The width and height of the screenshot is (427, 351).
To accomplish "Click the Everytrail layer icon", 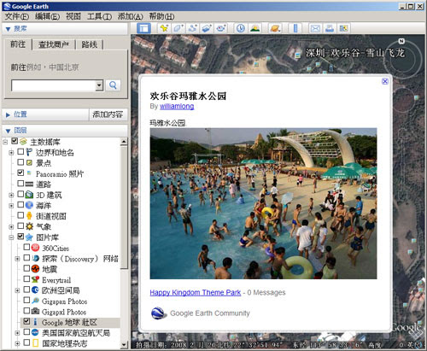I will (x=35, y=279).
